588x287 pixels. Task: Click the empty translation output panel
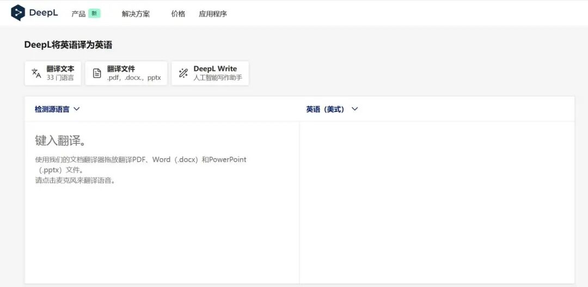(437, 202)
